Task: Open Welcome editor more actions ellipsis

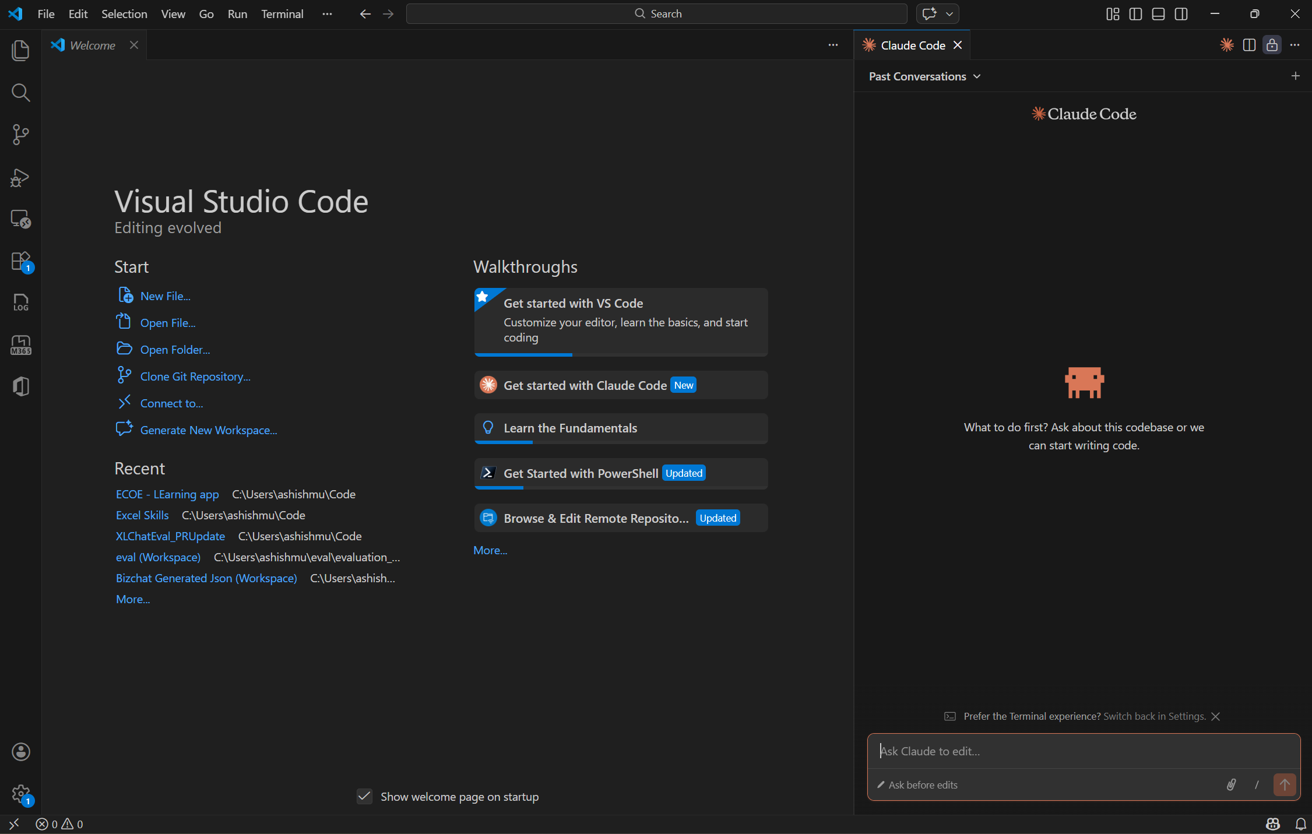Action: [833, 45]
